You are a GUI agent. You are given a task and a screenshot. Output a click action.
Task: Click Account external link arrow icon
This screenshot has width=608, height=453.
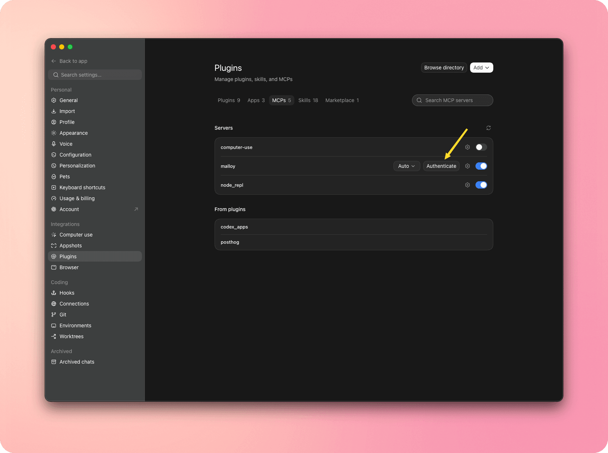(x=136, y=209)
